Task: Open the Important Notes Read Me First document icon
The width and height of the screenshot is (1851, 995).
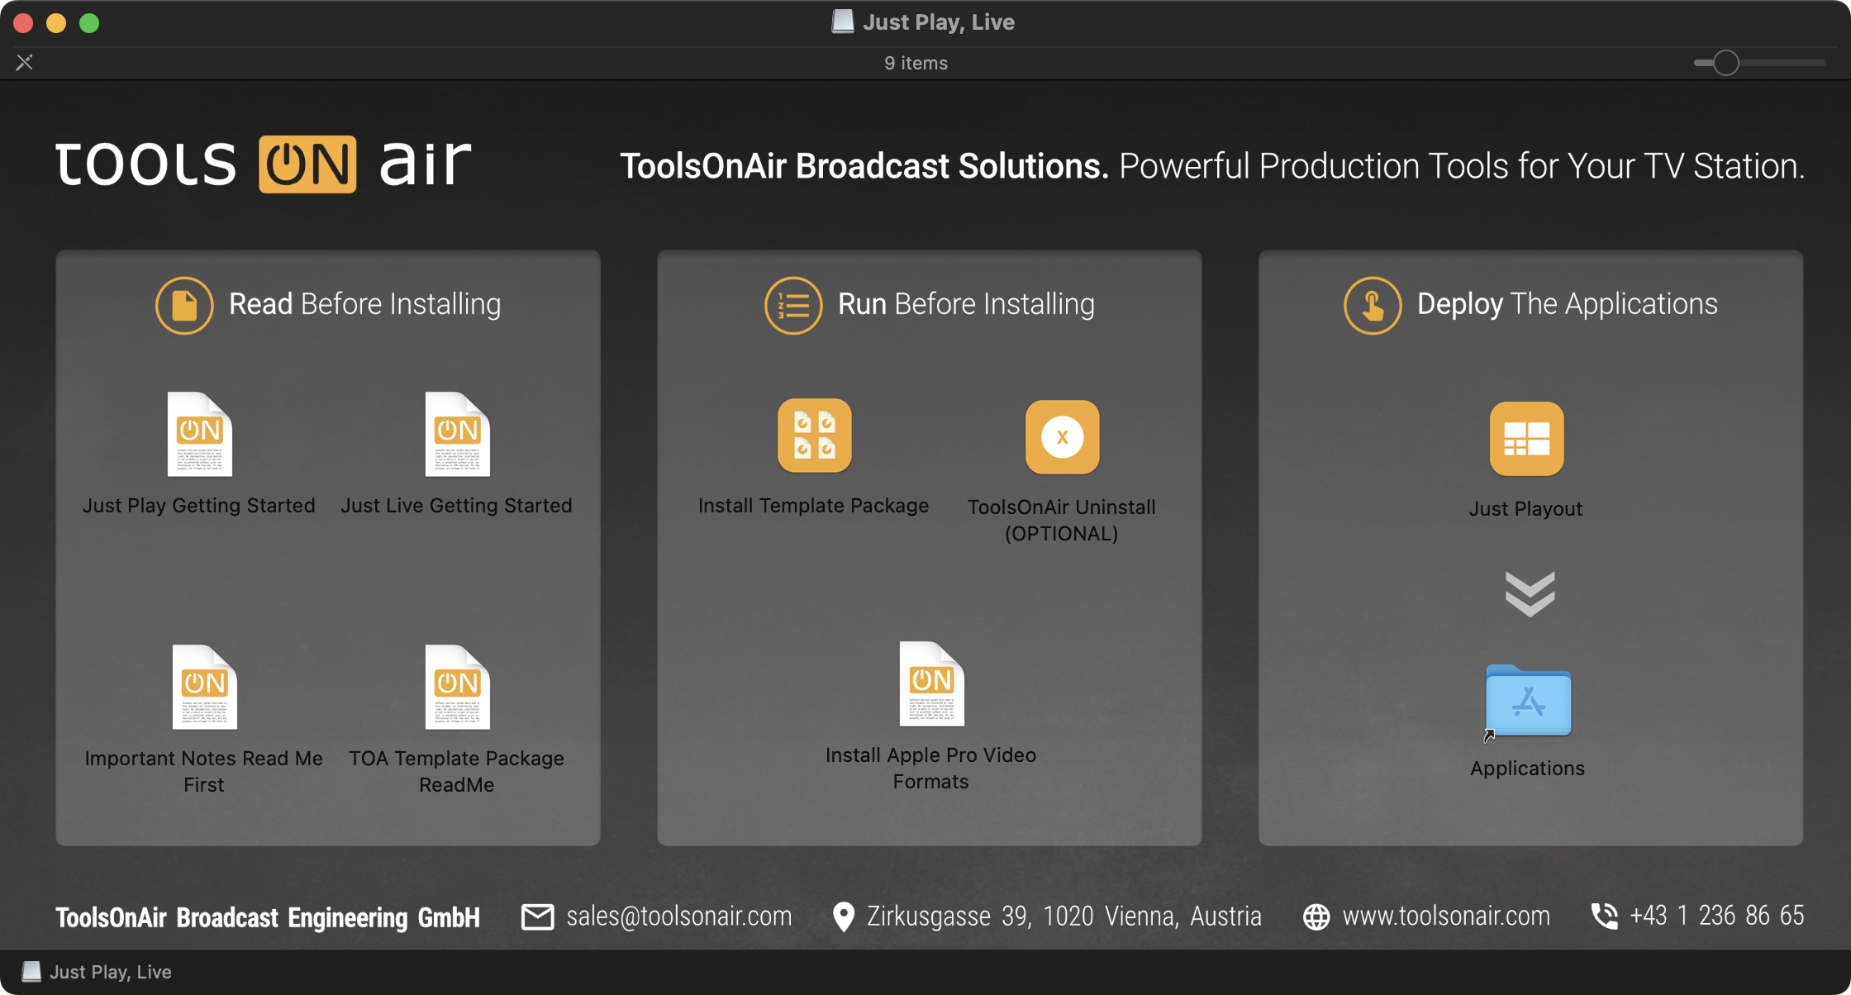Action: point(204,688)
